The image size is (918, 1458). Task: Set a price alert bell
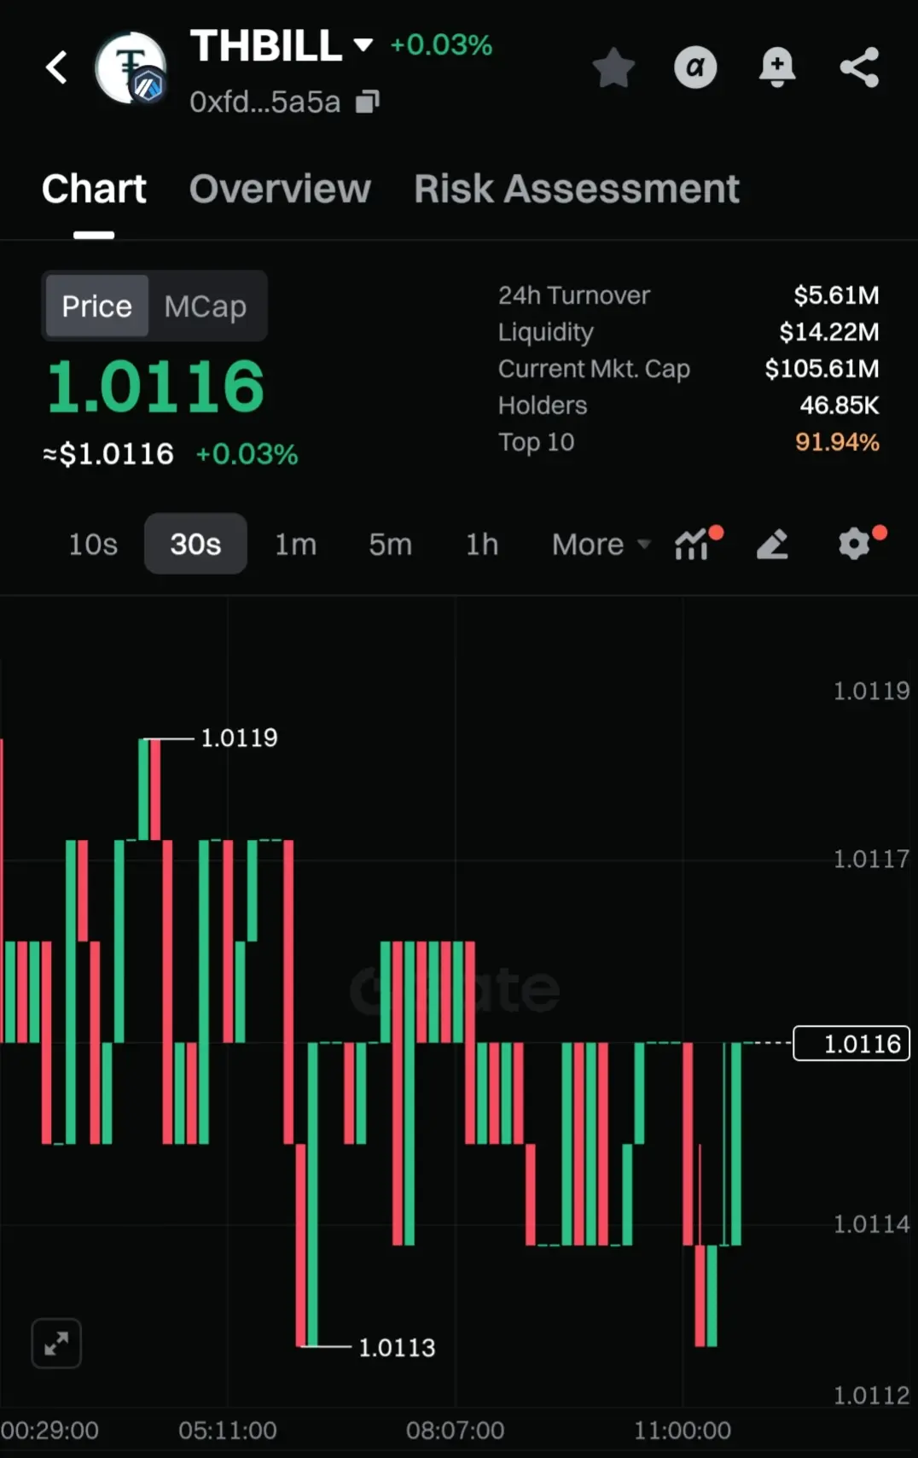pos(777,67)
